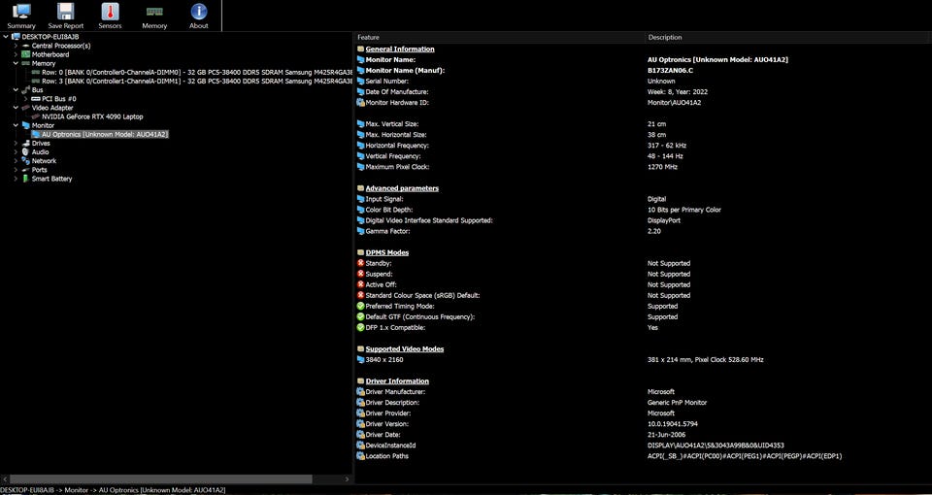Select the Monitor tree label
The height and width of the screenshot is (495, 932).
click(43, 126)
